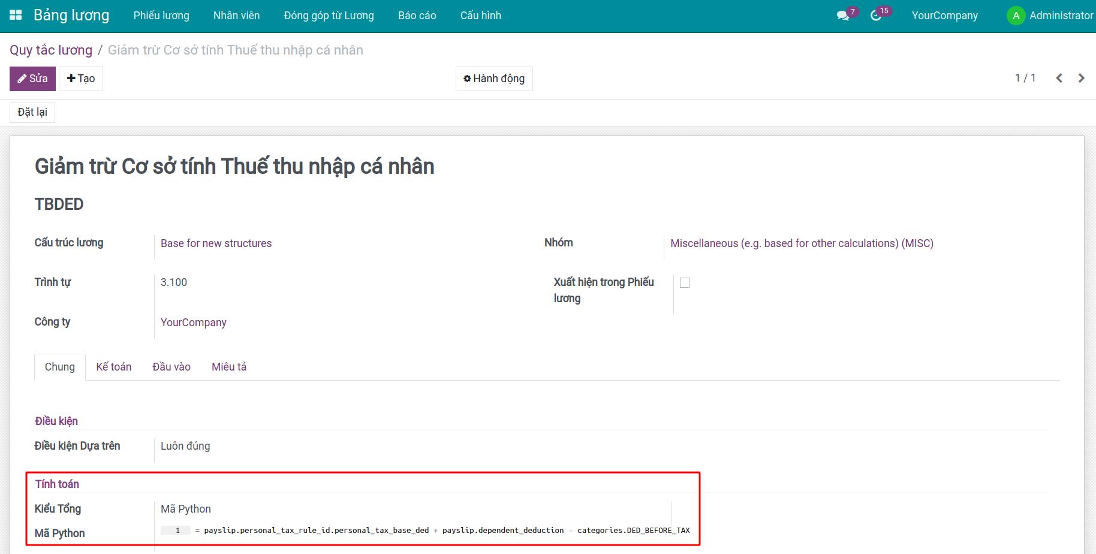
Task: Go to the previous record arrow
Action: 1059,79
